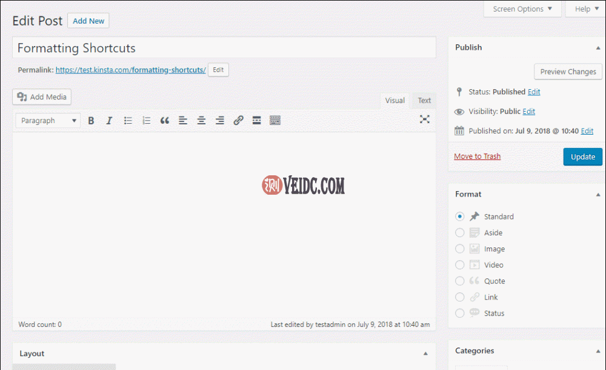Open the Help dropdown
Image resolution: width=606 pixels, height=370 pixels.
[x=586, y=9]
